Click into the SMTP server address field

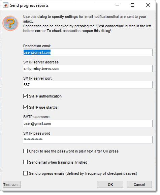click(88, 68)
